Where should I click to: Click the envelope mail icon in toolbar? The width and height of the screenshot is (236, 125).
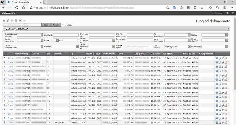[12, 21]
